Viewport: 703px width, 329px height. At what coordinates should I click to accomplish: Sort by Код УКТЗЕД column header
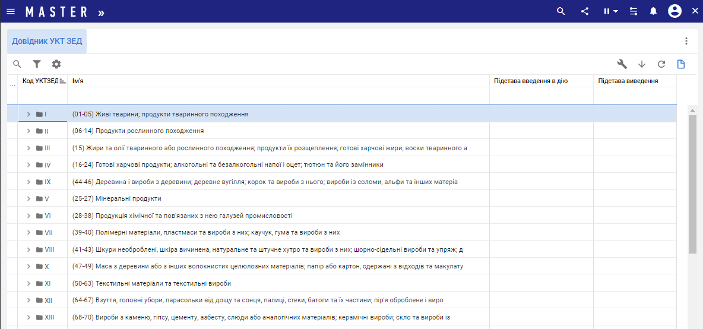(x=40, y=81)
